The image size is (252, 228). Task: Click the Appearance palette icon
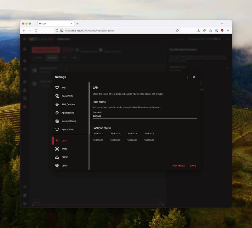click(57, 113)
